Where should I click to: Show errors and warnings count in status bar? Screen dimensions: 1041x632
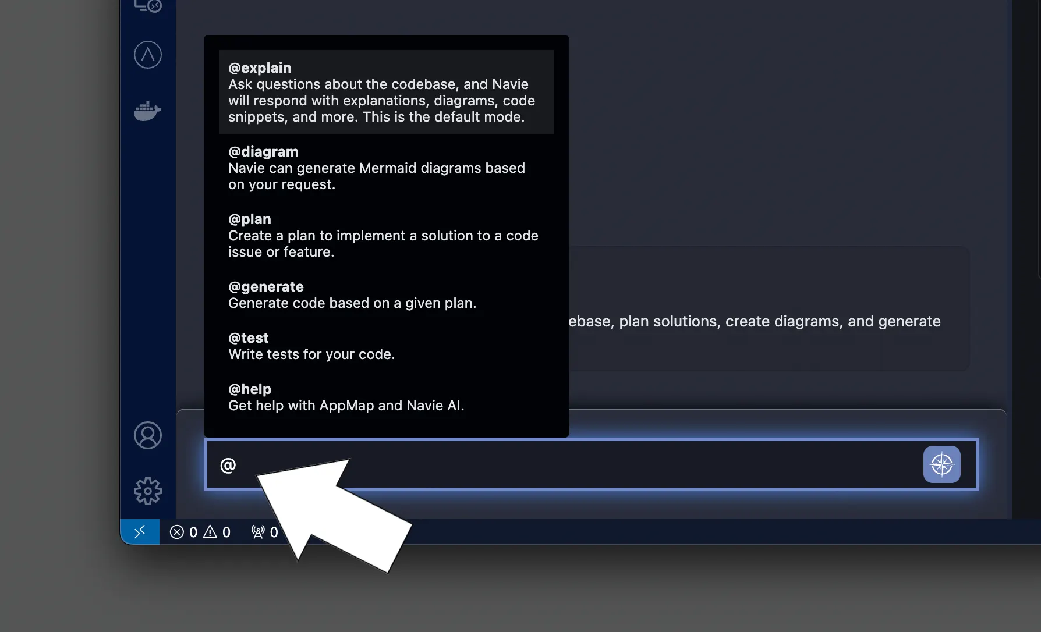click(200, 532)
